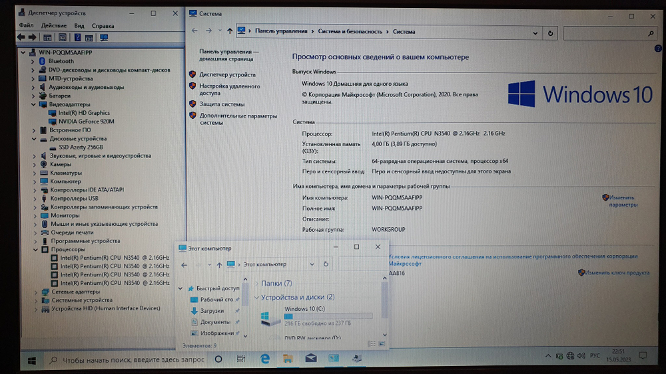
Task: Collapse Устройства и диски (2) group
Action: [256, 298]
